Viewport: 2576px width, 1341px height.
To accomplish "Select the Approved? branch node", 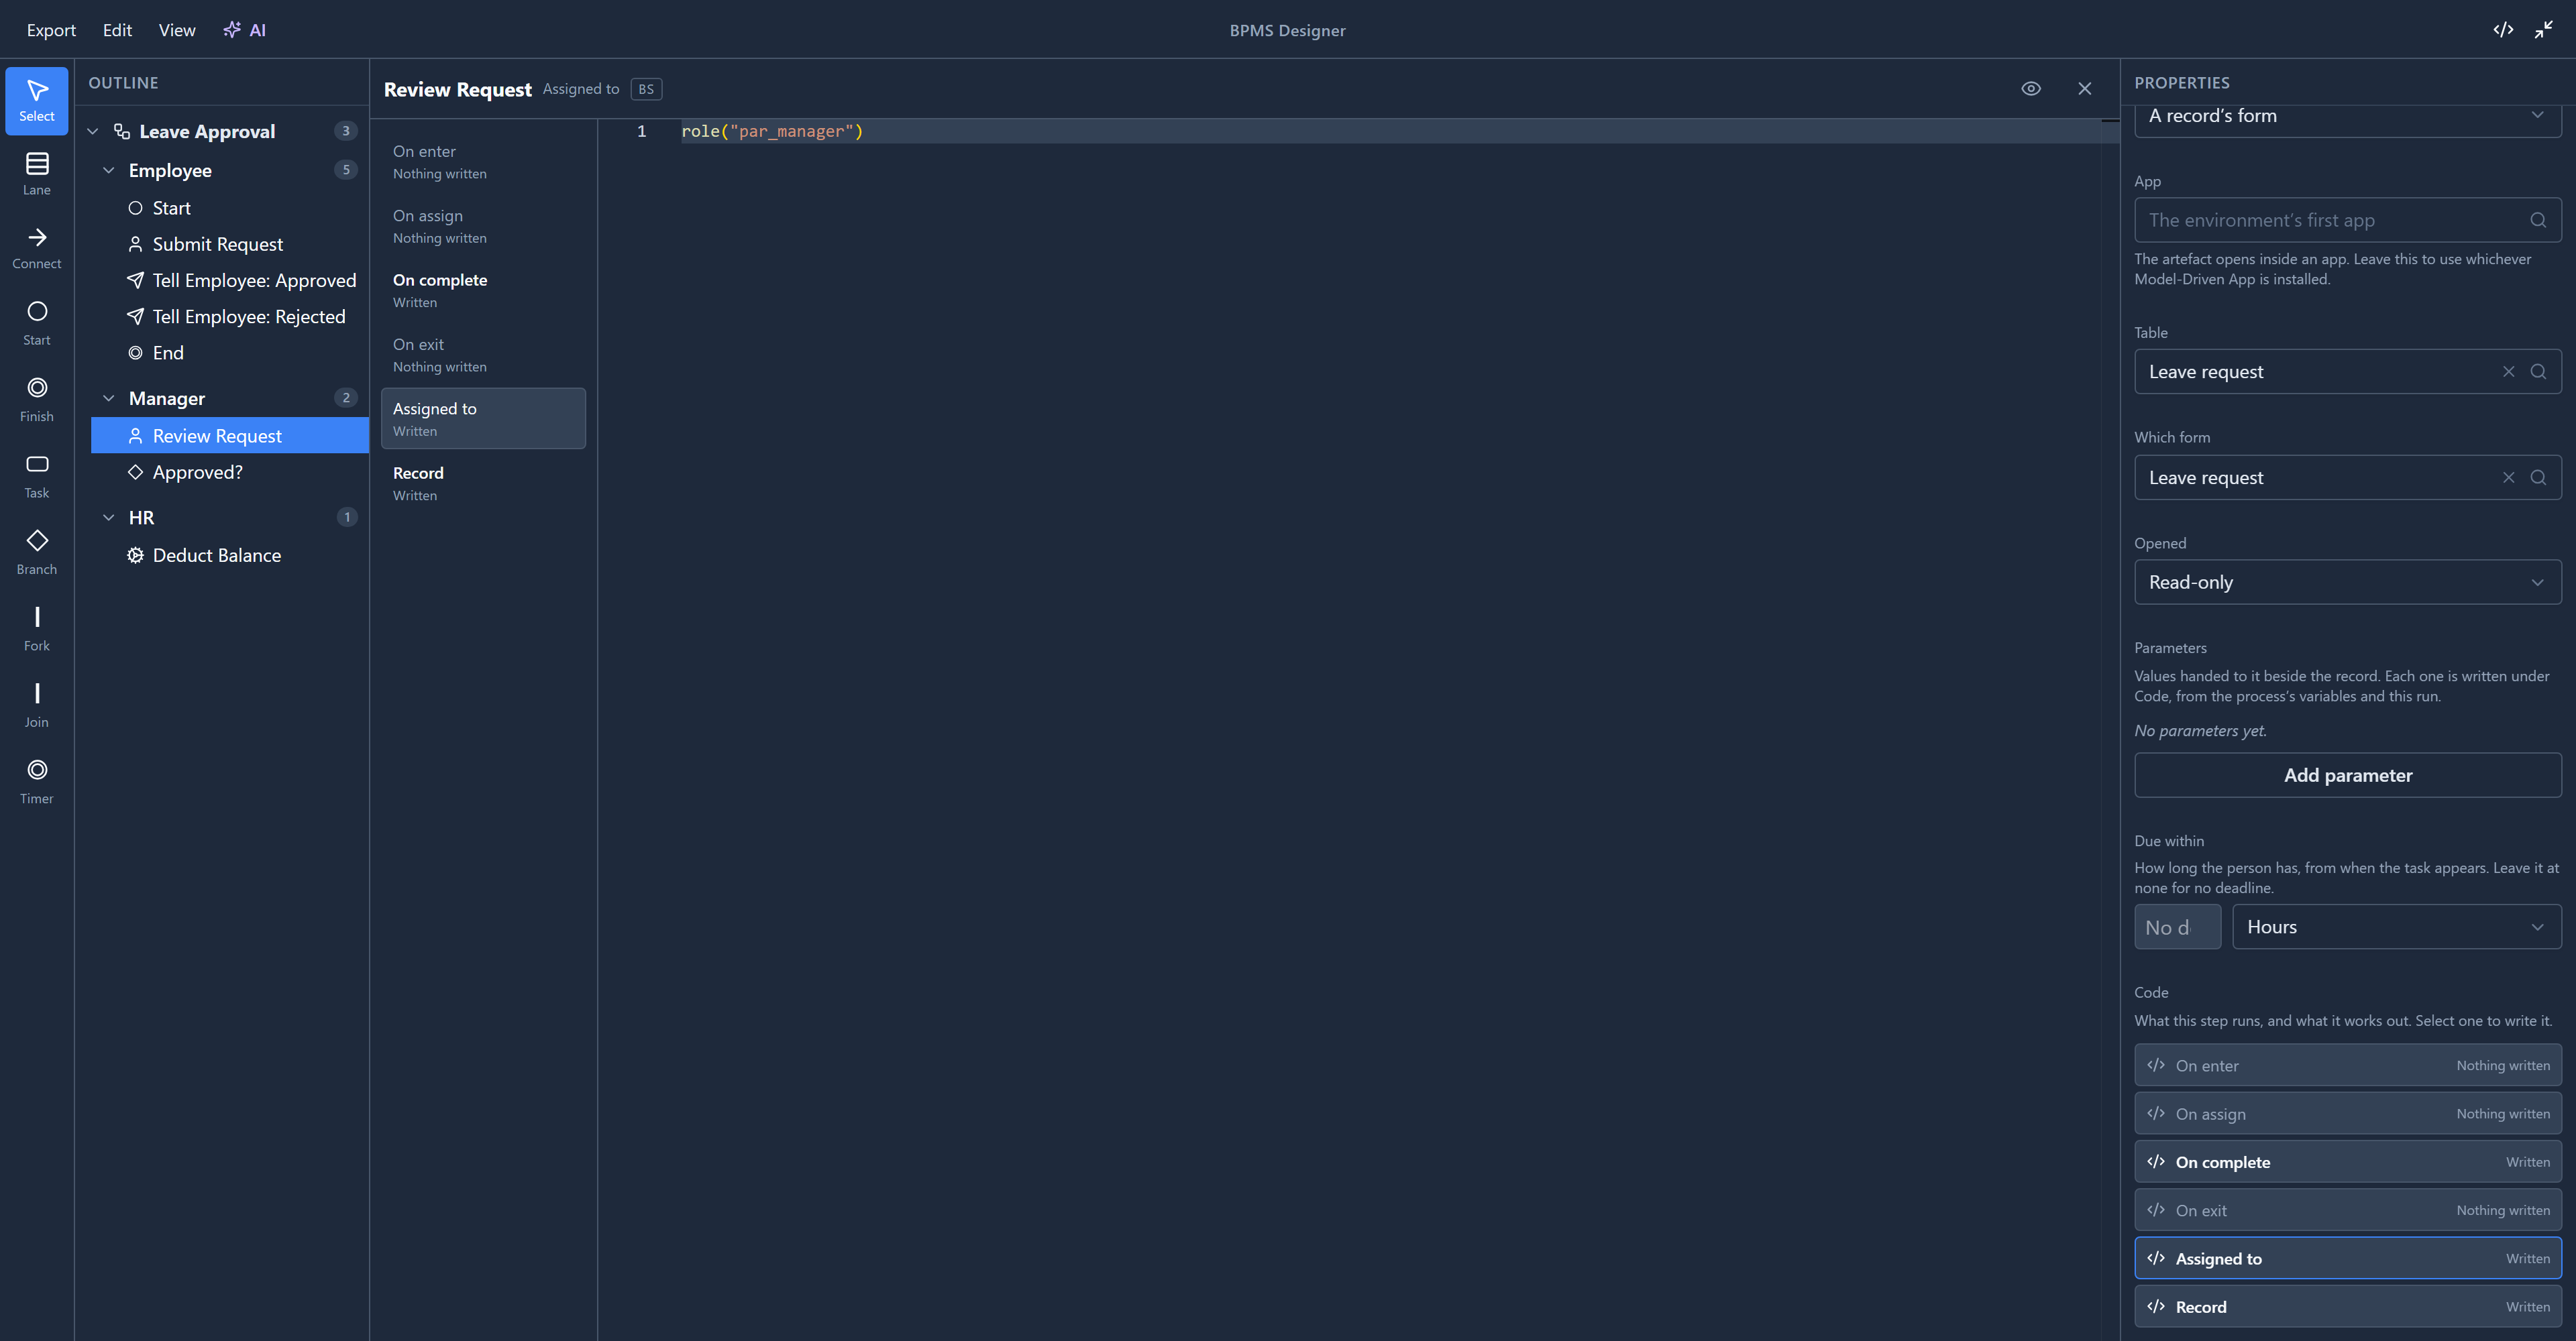I will [230, 471].
